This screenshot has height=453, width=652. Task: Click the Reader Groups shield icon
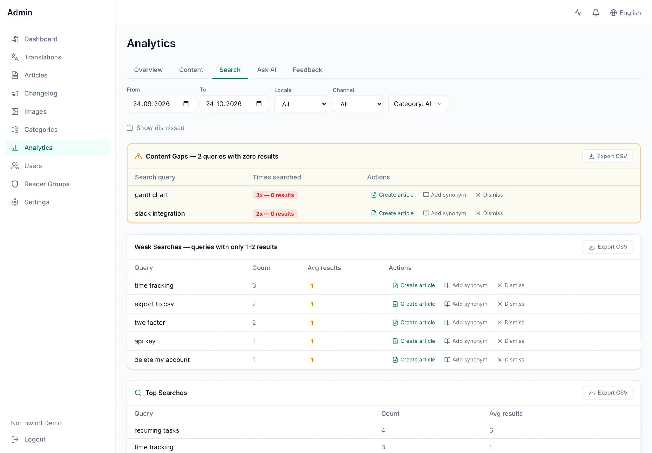tap(15, 184)
